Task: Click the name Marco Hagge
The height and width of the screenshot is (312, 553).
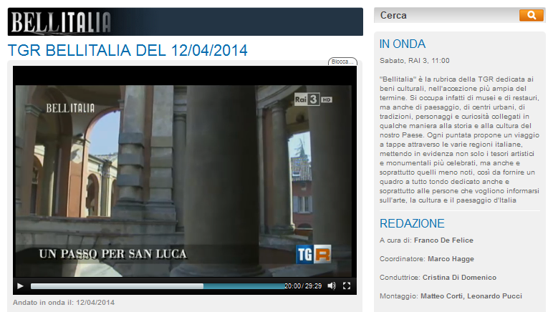Action: pyautogui.click(x=451, y=259)
